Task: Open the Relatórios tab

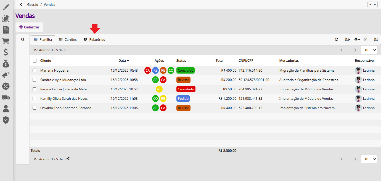Action: pos(94,40)
